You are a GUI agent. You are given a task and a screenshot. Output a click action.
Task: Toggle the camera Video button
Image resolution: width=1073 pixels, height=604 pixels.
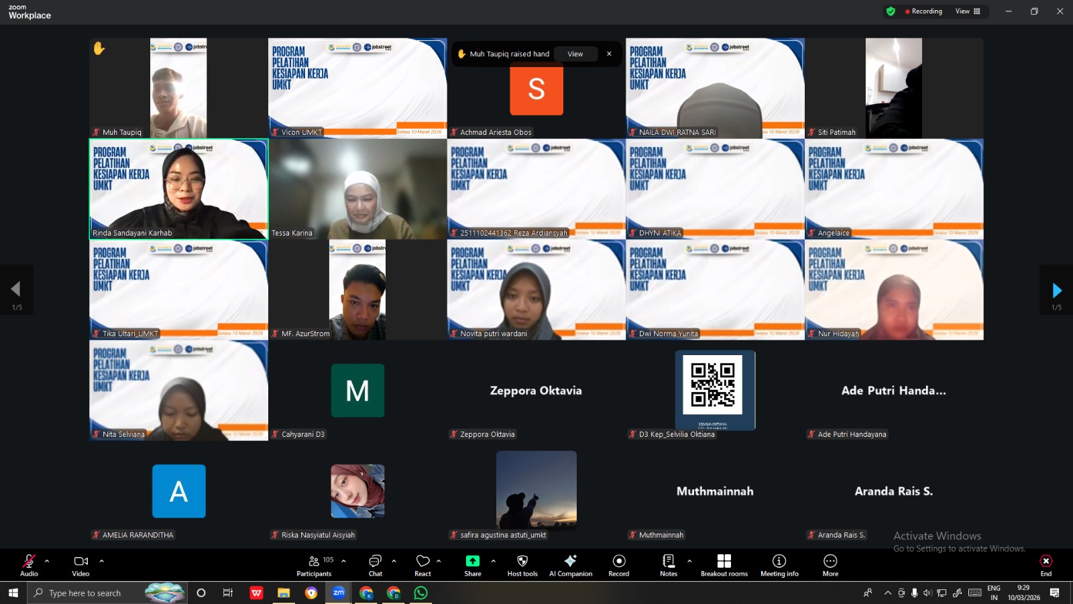[x=80, y=561]
